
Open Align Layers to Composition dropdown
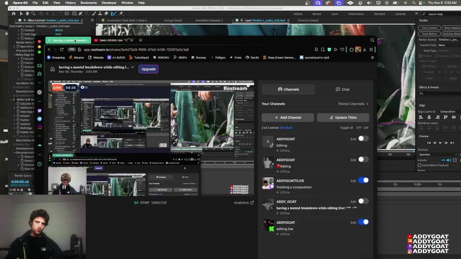click(x=449, y=112)
